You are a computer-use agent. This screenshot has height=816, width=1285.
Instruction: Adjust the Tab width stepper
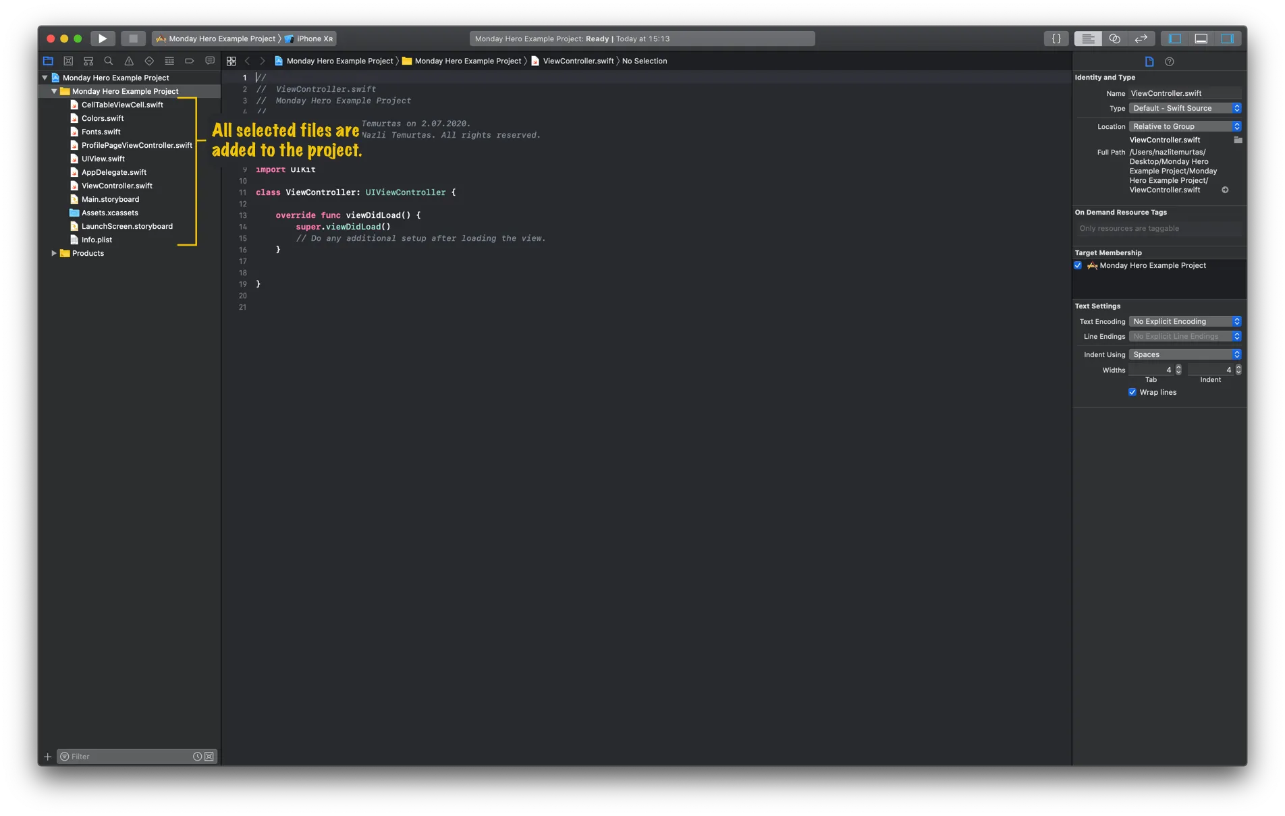click(1178, 370)
